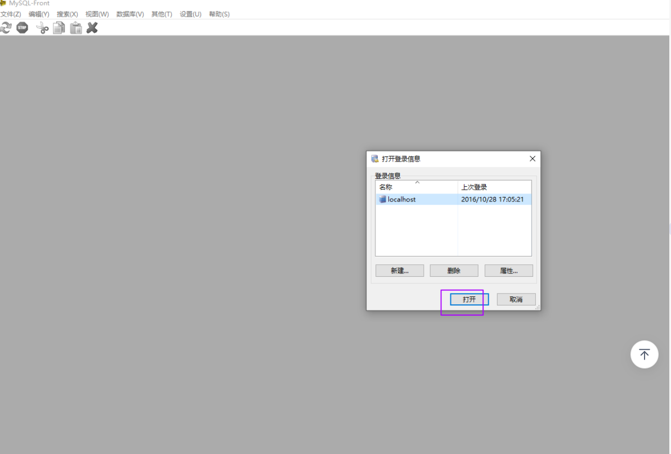The image size is (671, 454).
Task: Click the 删除 button
Action: [x=454, y=271]
